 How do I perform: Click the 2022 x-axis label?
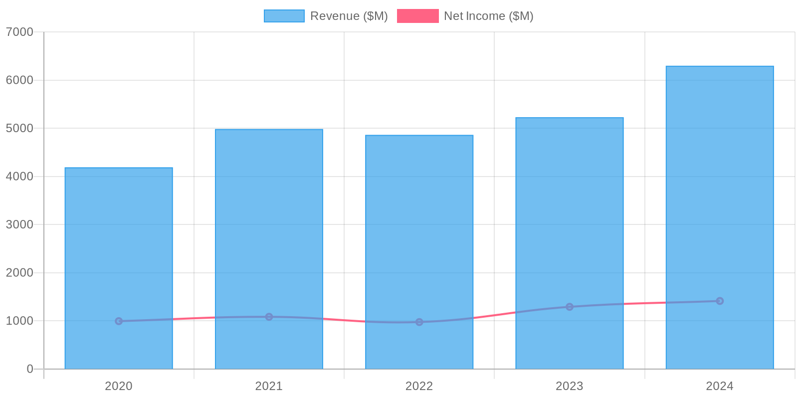[x=419, y=386]
